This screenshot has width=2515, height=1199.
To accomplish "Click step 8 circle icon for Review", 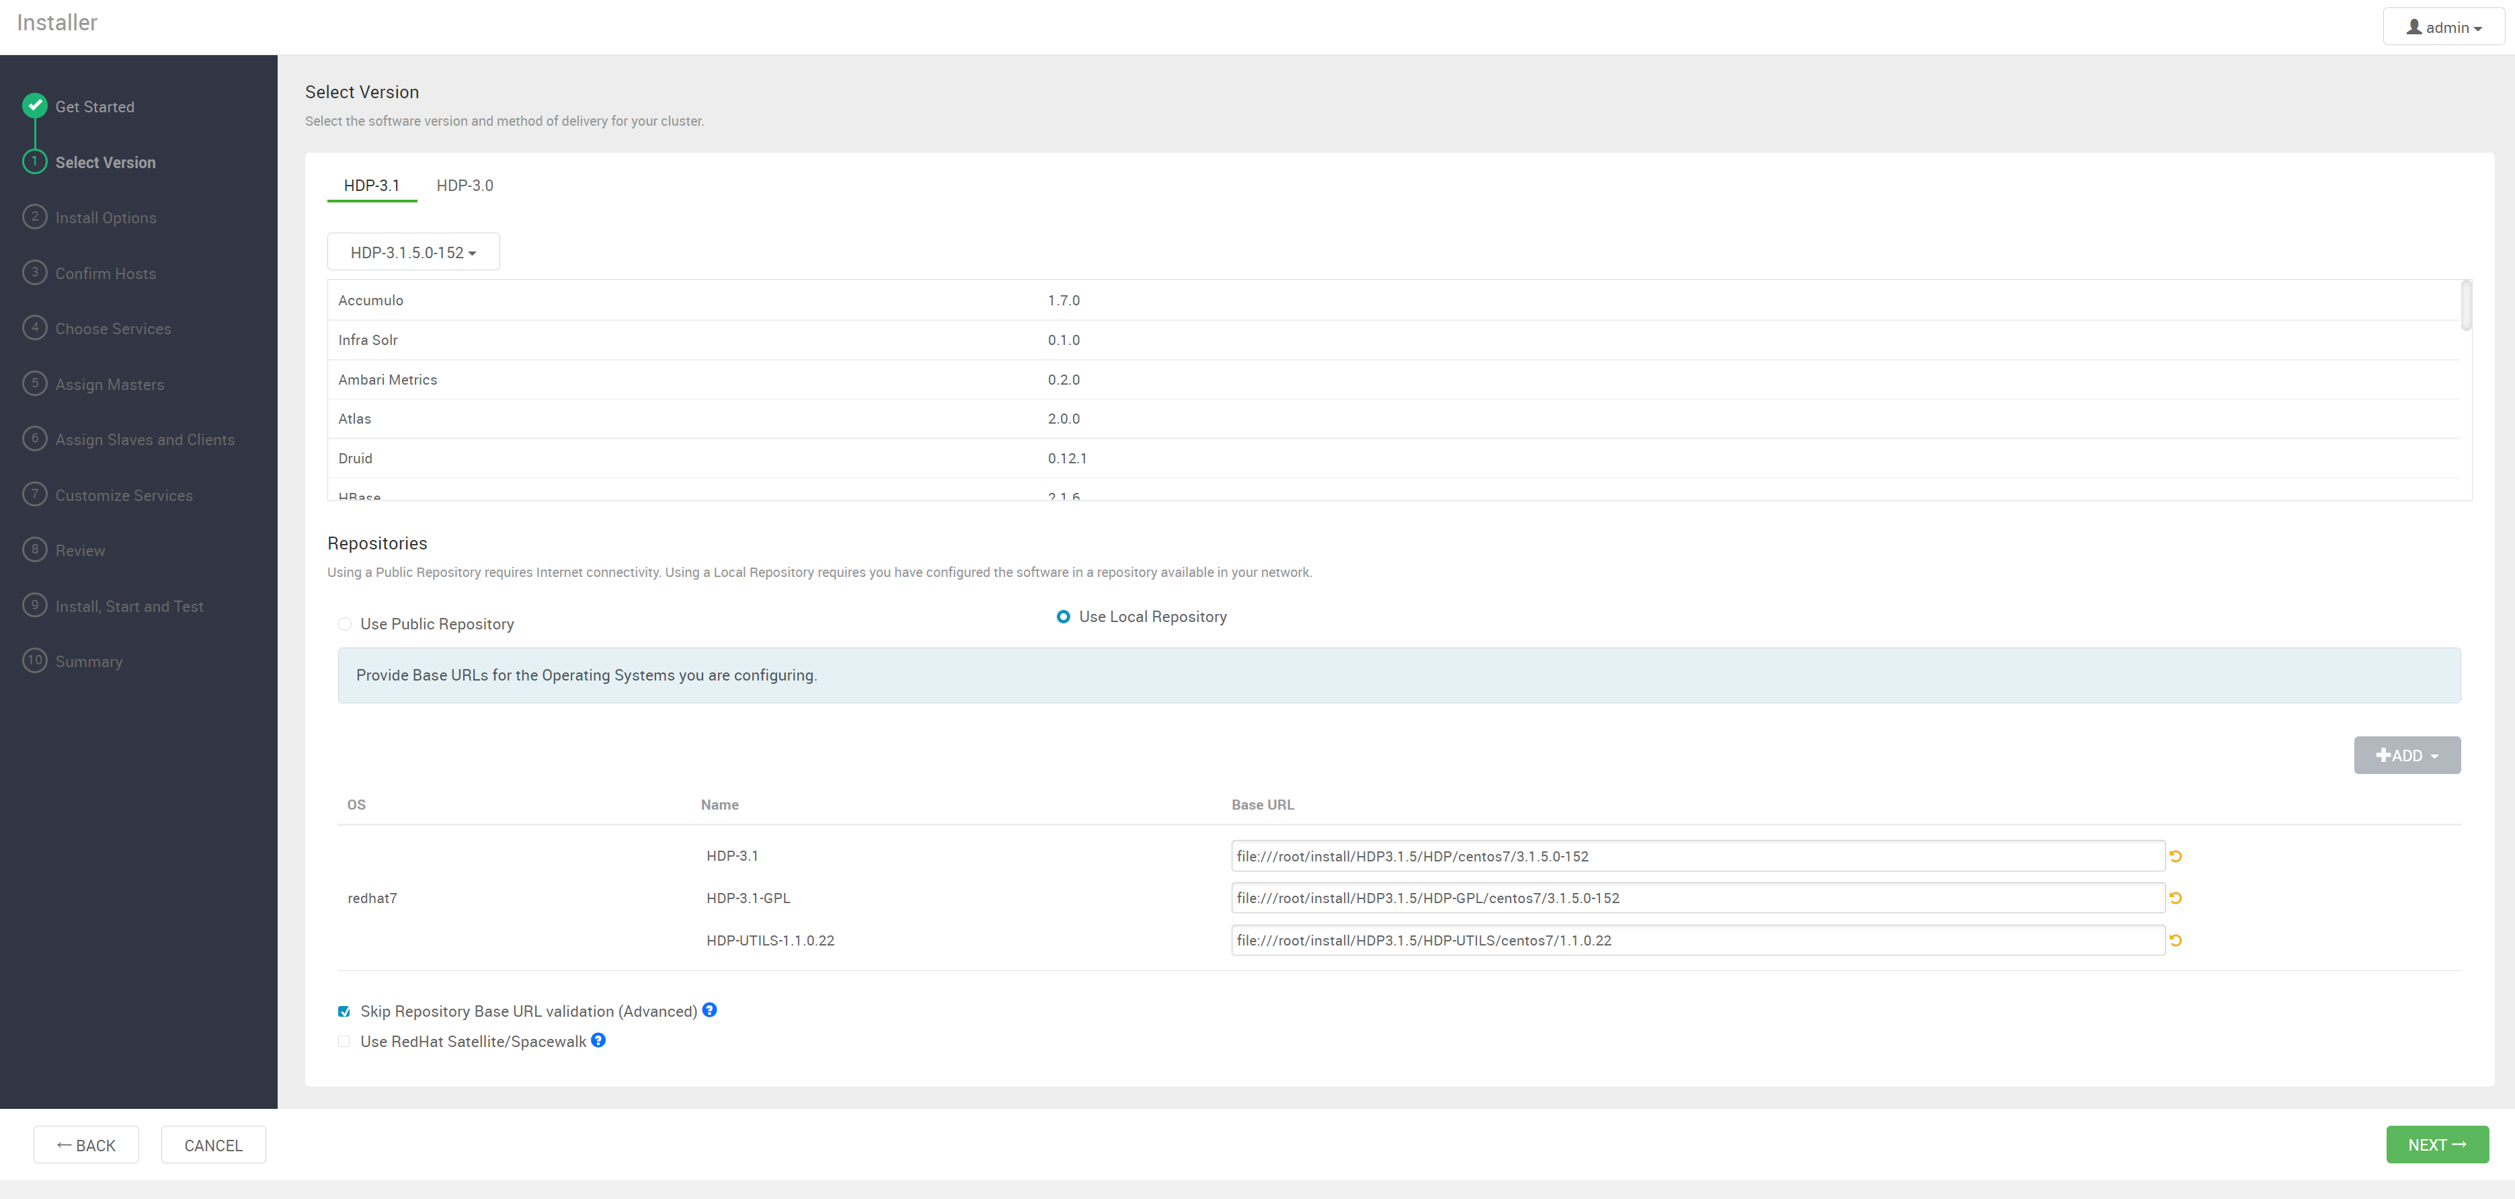I will (x=35, y=549).
